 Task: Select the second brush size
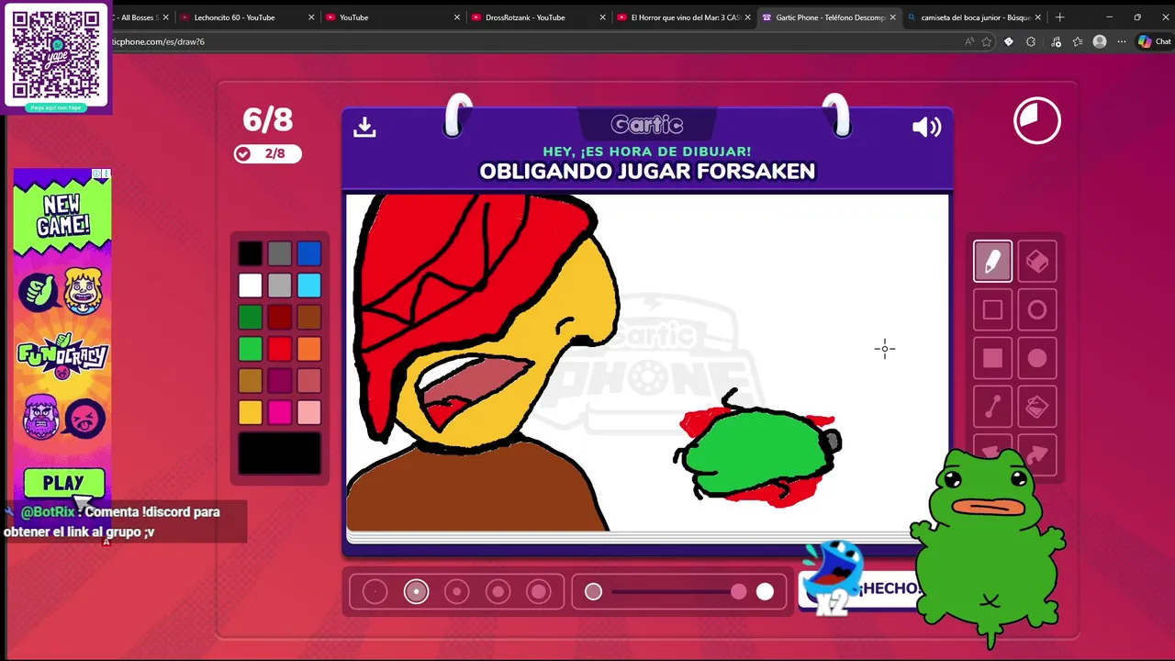pyautogui.click(x=416, y=592)
